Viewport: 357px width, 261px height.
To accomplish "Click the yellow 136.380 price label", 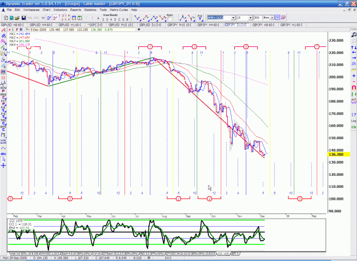I will point(339,155).
